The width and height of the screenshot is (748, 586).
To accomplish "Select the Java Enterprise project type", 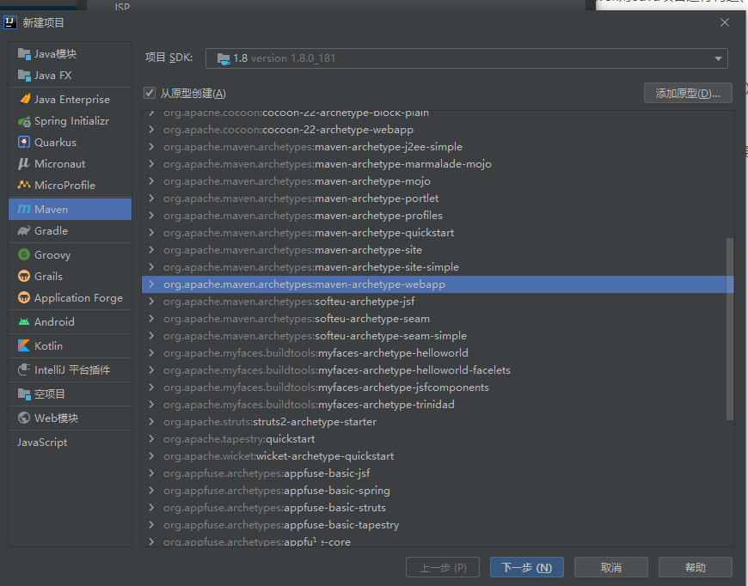I will coord(71,99).
